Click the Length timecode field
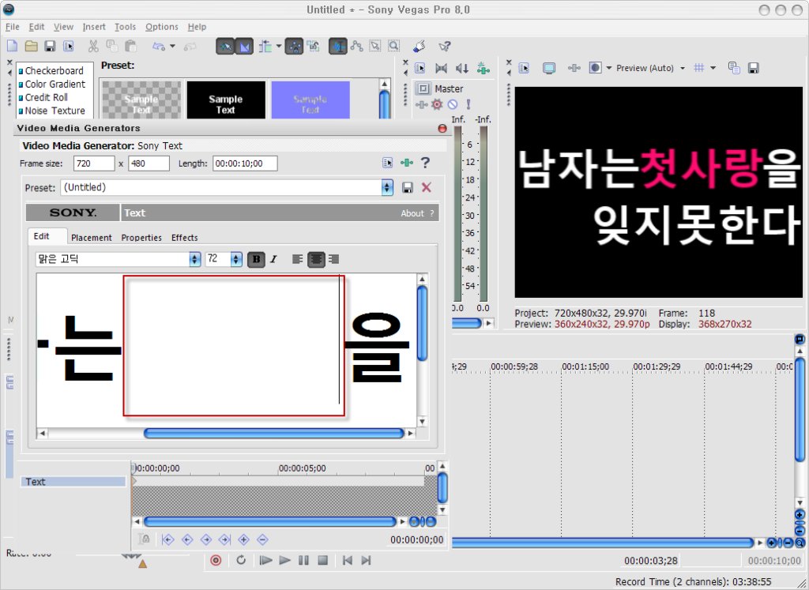809x590 pixels. (x=245, y=163)
